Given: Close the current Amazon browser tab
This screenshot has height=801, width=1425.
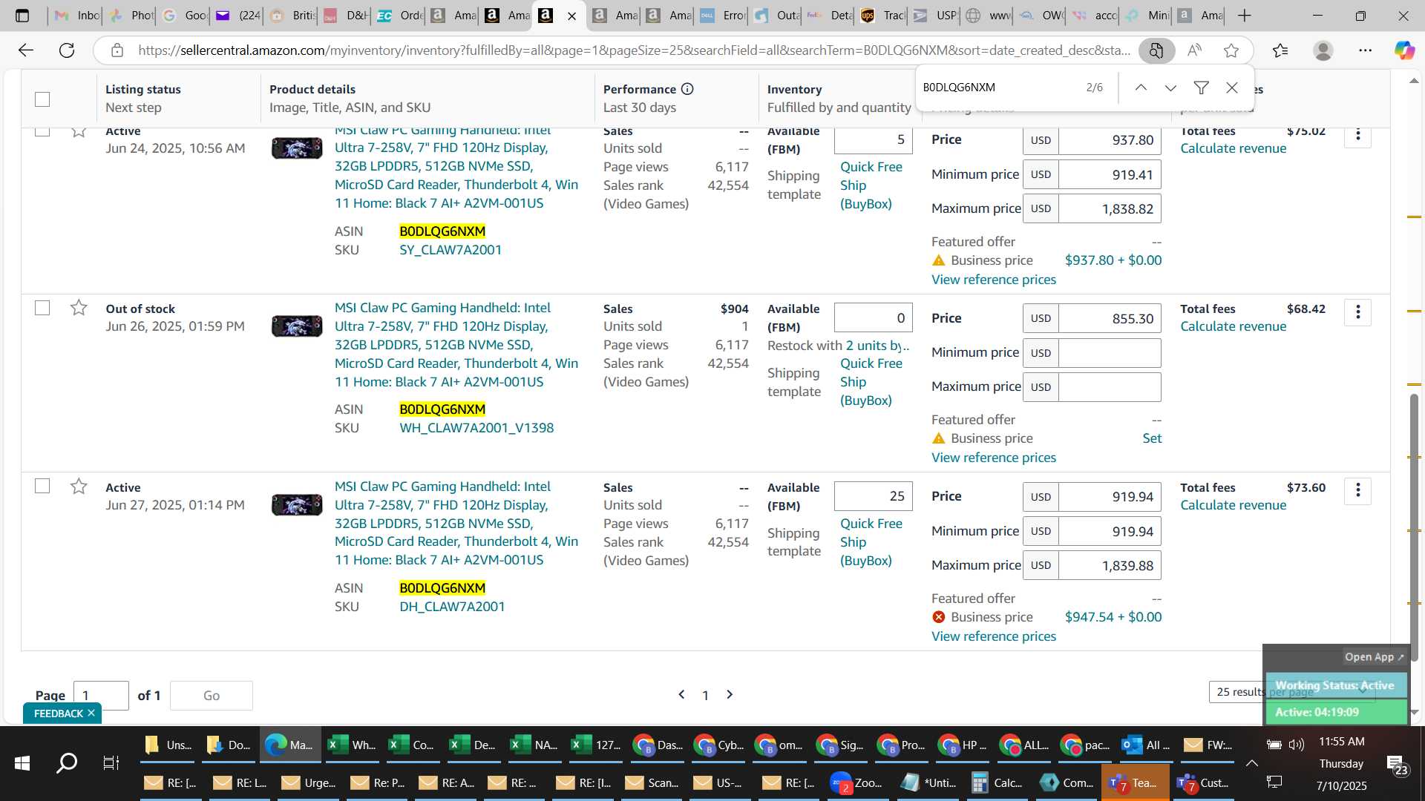Looking at the screenshot, I should coord(571,16).
